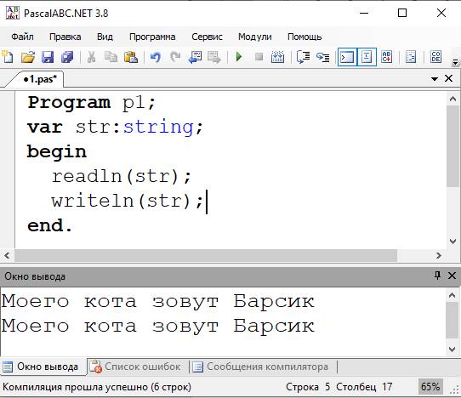Click the New file toolbar icon
Image resolution: width=461 pixels, height=398 pixels.
(8, 57)
